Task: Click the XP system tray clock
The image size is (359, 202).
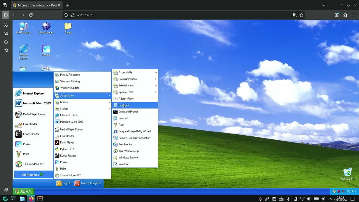Action: coord(351,192)
